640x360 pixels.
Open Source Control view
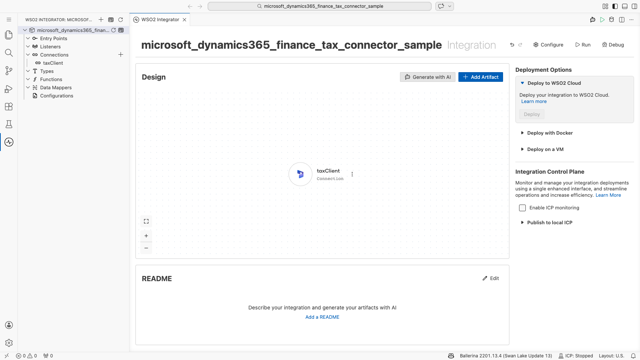point(9,71)
